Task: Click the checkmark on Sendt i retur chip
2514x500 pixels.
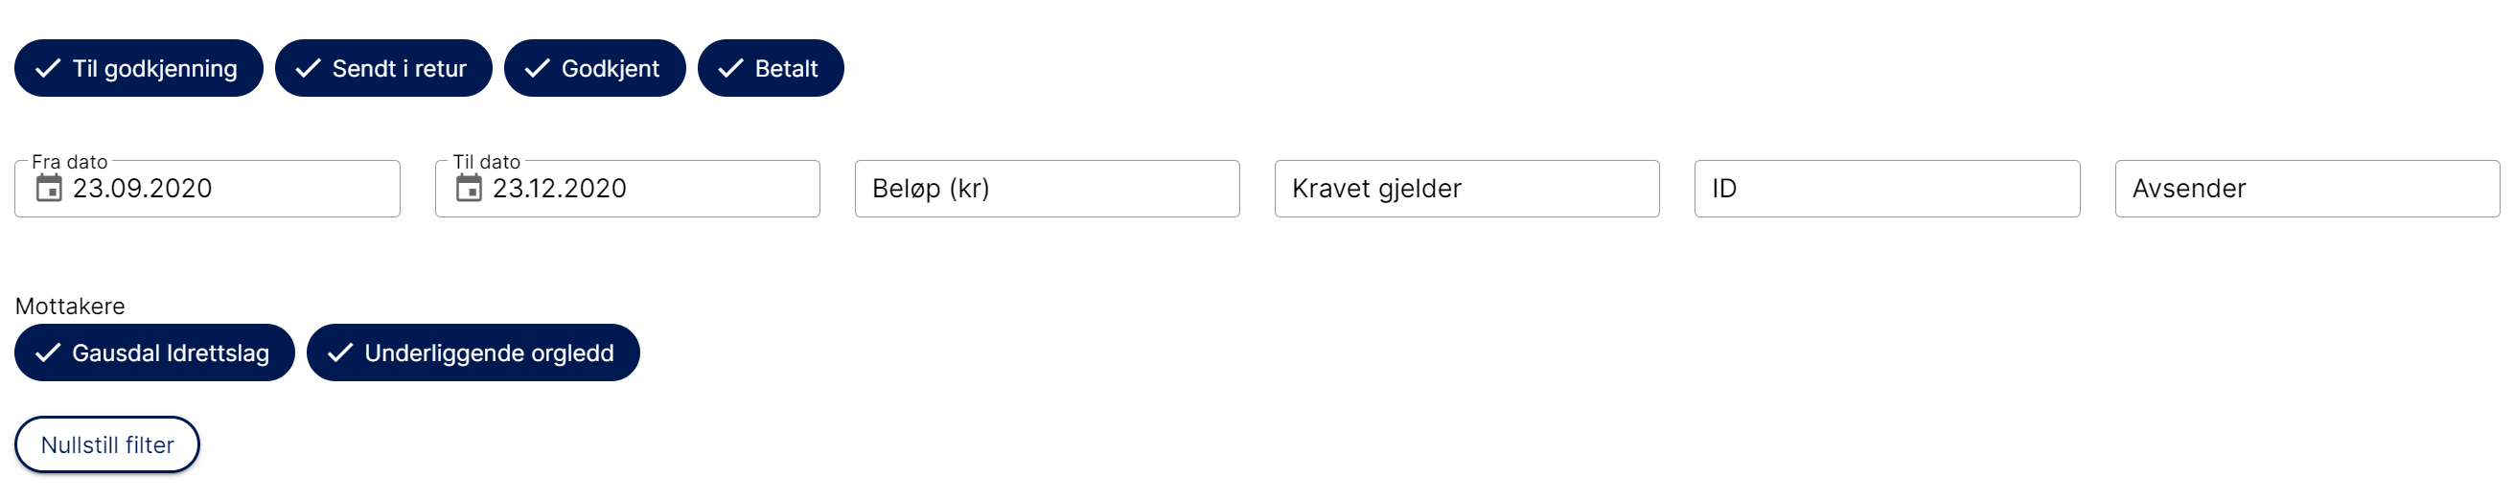Action: pos(309,68)
